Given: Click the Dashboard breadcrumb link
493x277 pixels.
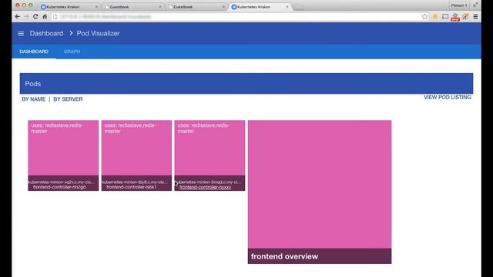Looking at the screenshot, I should 46,33.
